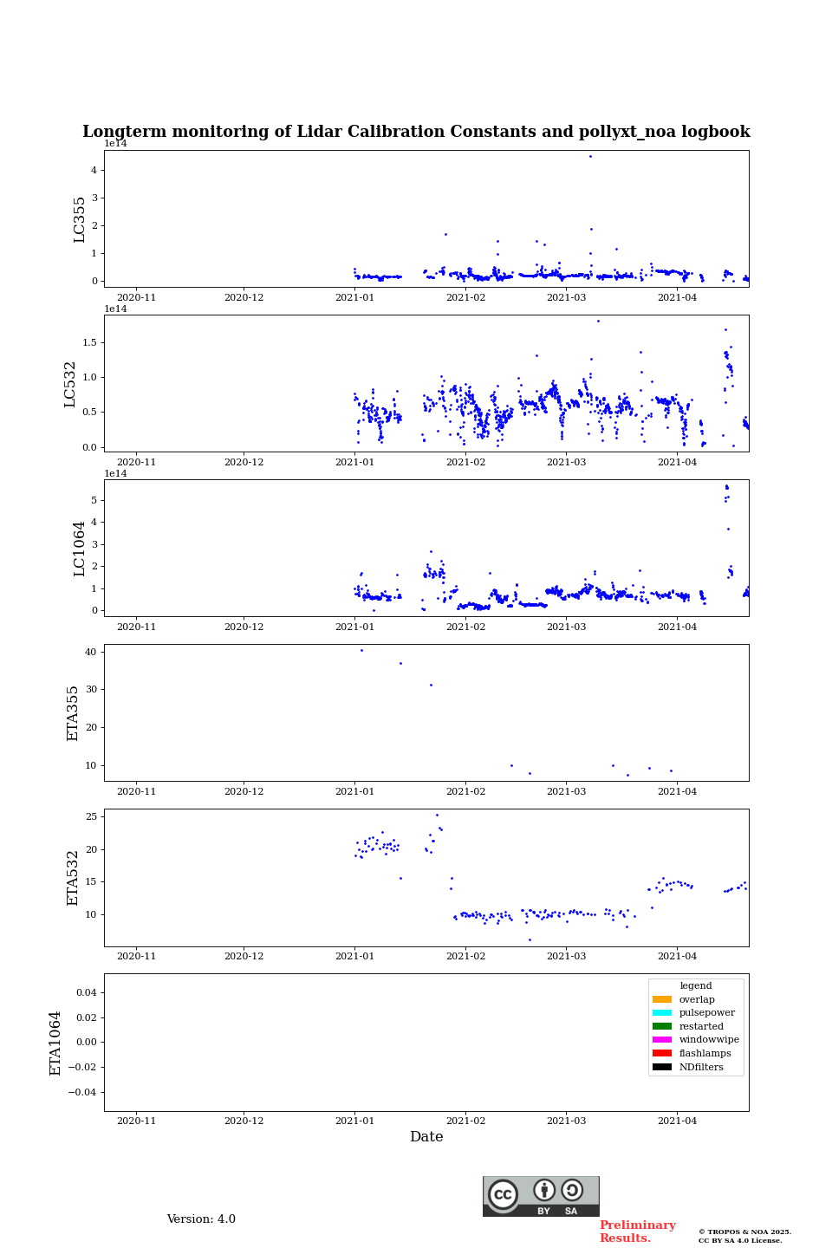
Task: Click the chart title about Lidar Calibration
Action: [x=416, y=132]
